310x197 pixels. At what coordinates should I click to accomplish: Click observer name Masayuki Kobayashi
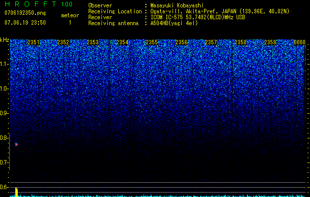point(177,5)
